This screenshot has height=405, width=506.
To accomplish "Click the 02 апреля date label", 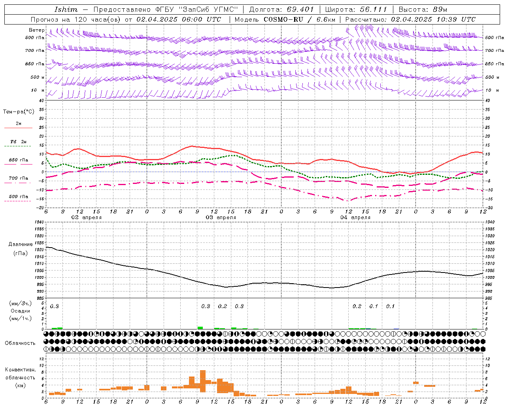I will 86,218.
